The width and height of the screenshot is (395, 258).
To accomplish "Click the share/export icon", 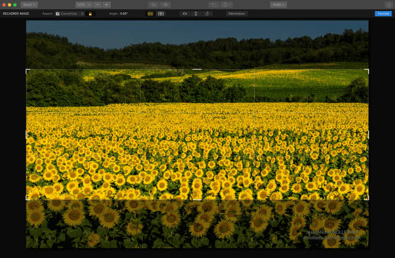I will 389,5.
